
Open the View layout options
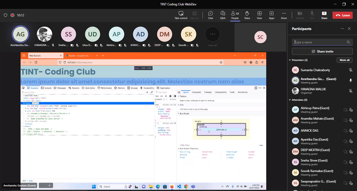(x=259, y=15)
